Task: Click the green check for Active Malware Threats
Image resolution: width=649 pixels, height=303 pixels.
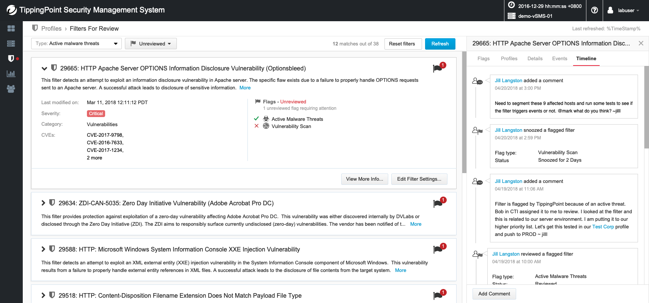Action: tap(257, 119)
